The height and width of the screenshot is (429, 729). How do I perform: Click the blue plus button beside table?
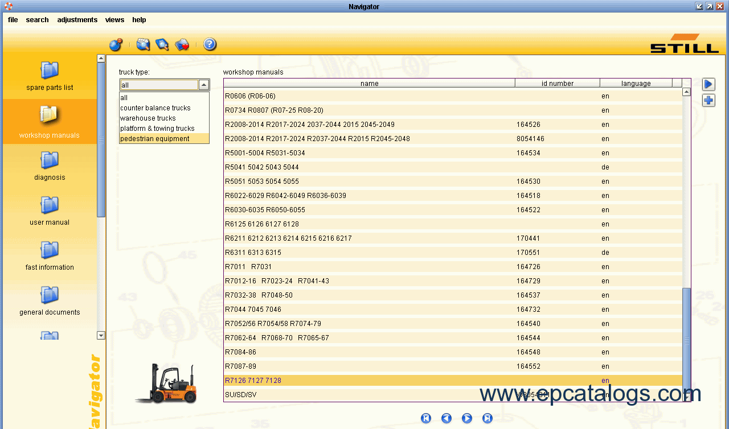point(708,101)
